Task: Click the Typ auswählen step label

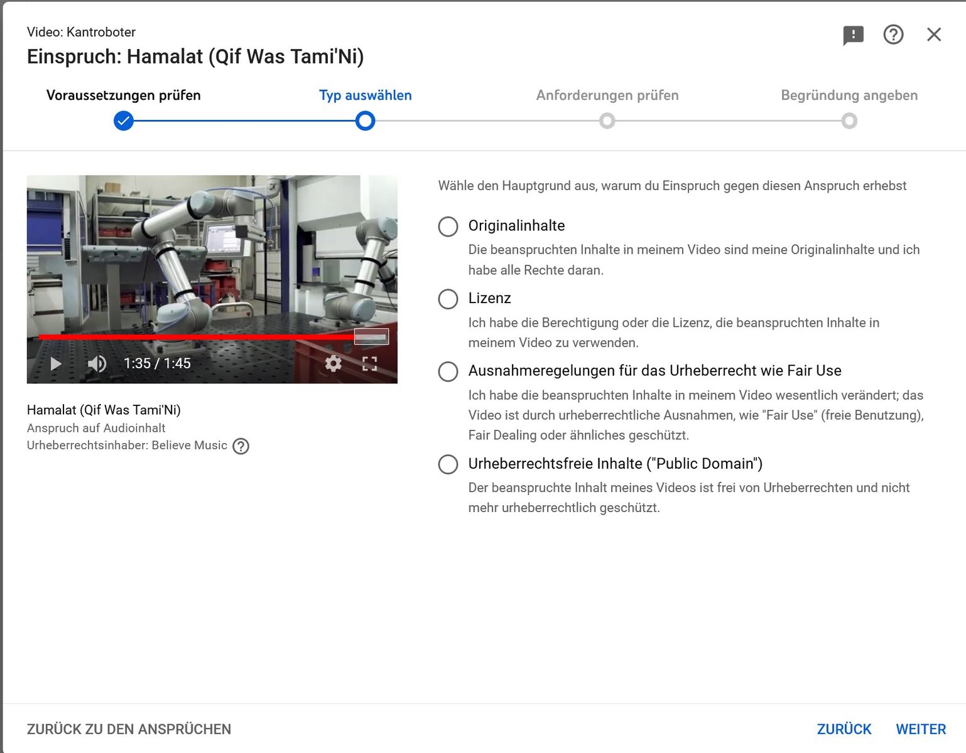Action: [365, 95]
